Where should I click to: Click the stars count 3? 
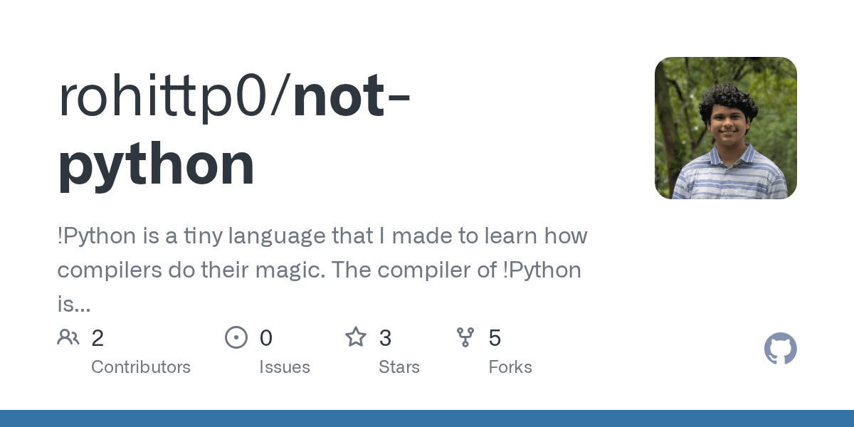click(385, 338)
